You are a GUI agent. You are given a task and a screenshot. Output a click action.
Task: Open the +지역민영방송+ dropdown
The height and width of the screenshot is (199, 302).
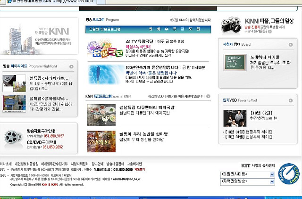click(247, 181)
